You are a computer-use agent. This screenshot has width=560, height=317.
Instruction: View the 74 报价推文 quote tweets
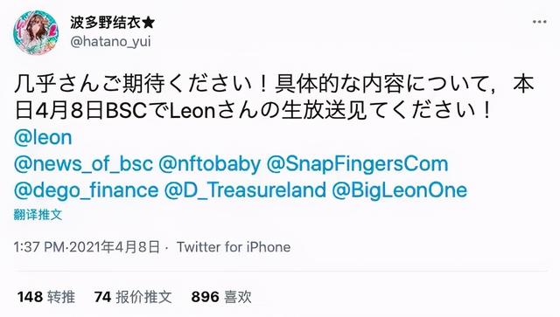click(133, 297)
